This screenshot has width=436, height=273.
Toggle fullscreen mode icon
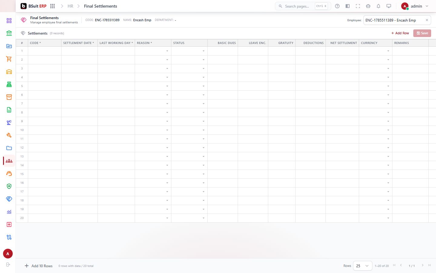click(358, 6)
